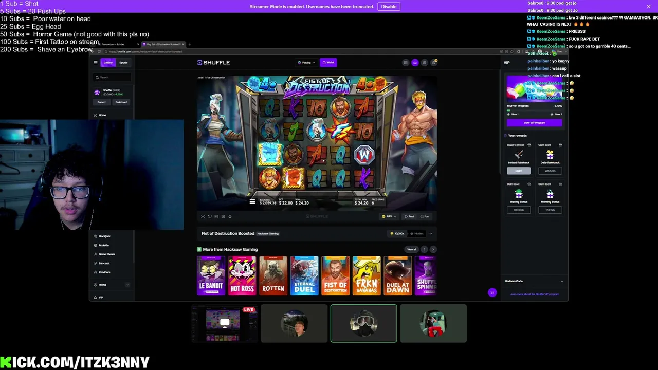The height and width of the screenshot is (370, 658).
Task: Open the Wallet button
Action: pyautogui.click(x=328, y=63)
